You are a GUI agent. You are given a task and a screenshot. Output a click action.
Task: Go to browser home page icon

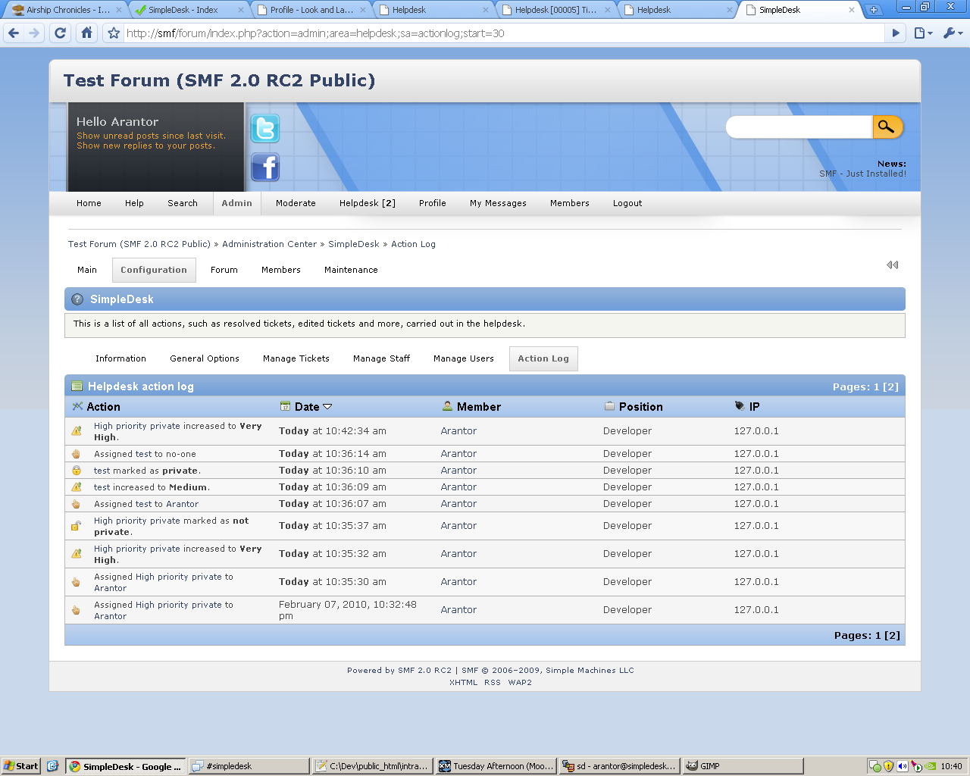(87, 33)
